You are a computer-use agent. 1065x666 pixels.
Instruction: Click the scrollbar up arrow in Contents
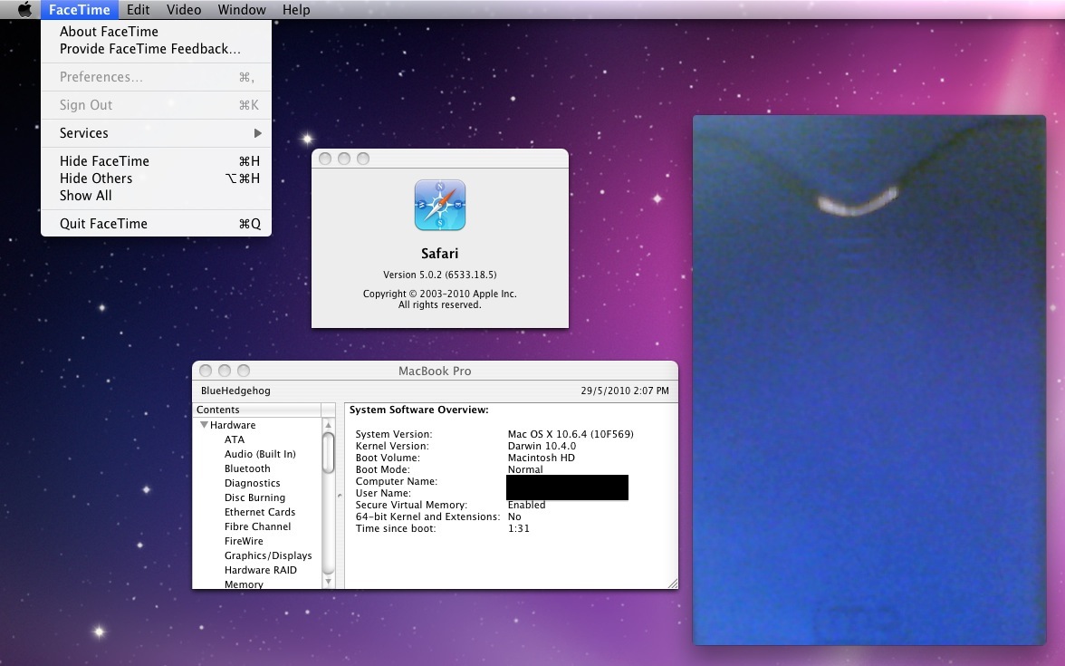(x=328, y=425)
